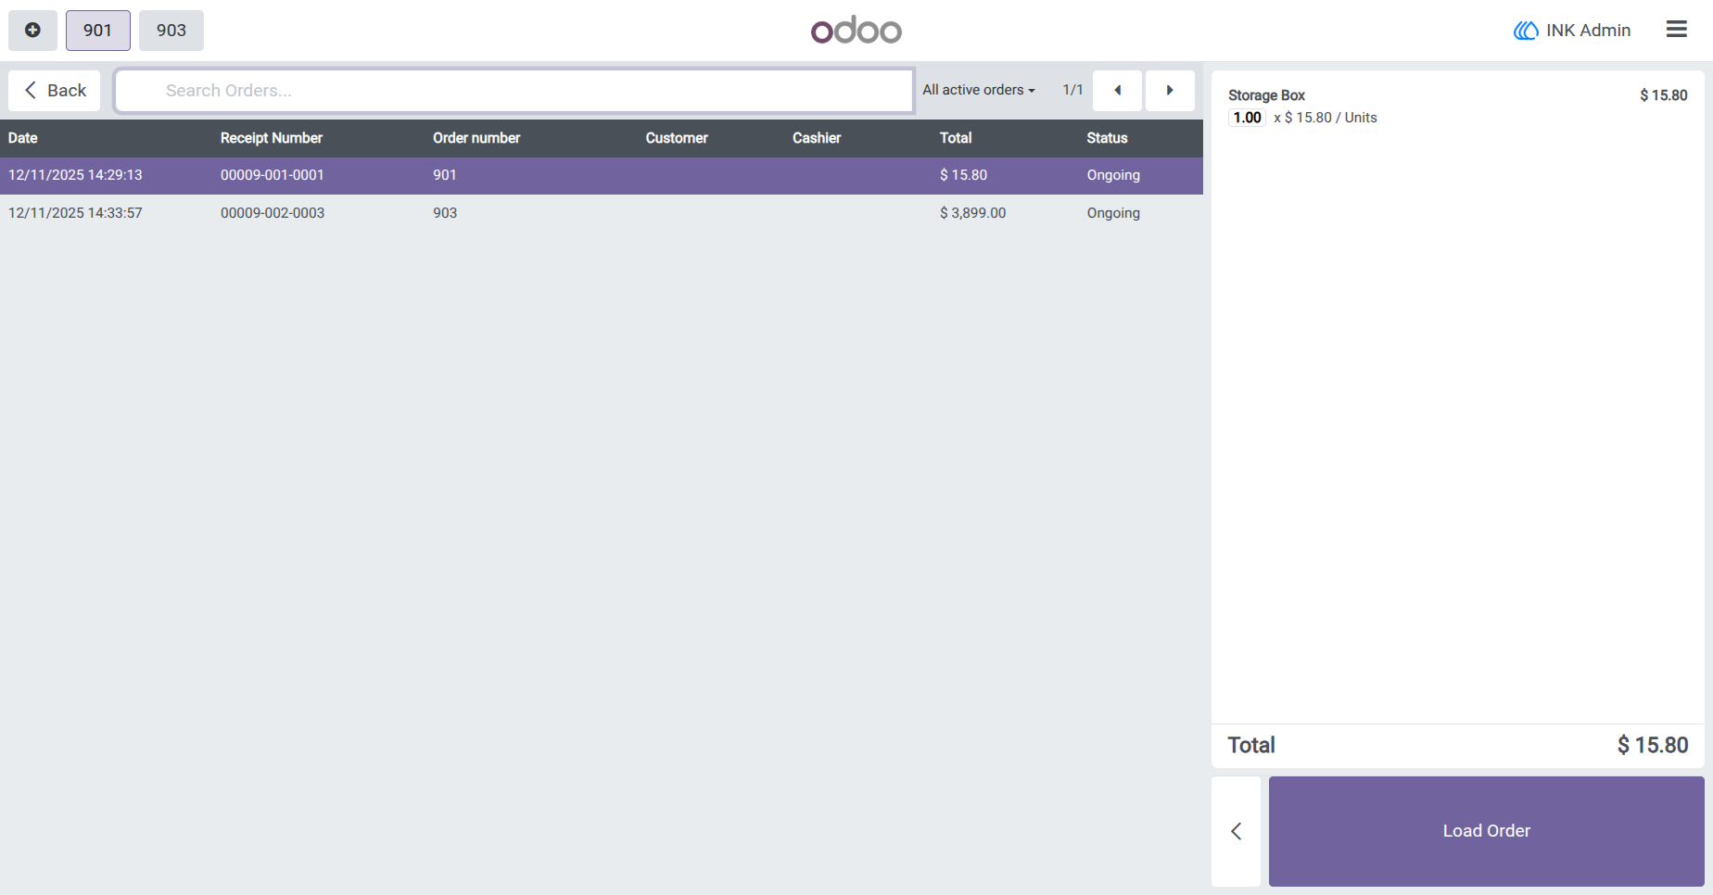Click order number 903 in table

pyautogui.click(x=445, y=213)
